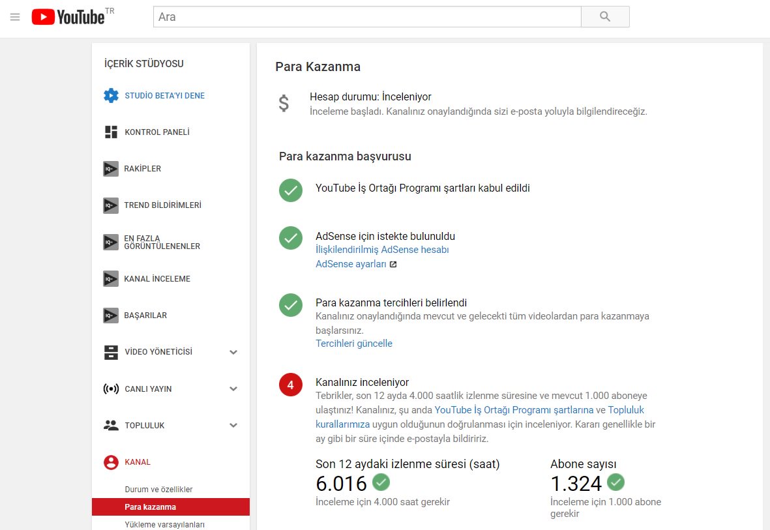Click Kanalınız inceleniyor step title
Screen dimensions: 770x530
[x=363, y=382]
